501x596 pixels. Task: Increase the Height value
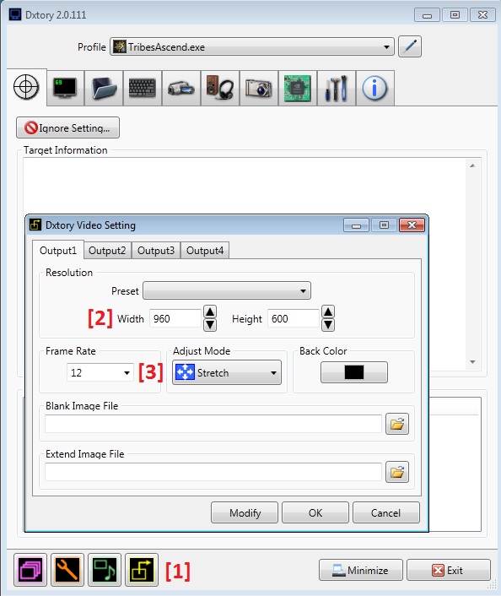[x=328, y=312]
